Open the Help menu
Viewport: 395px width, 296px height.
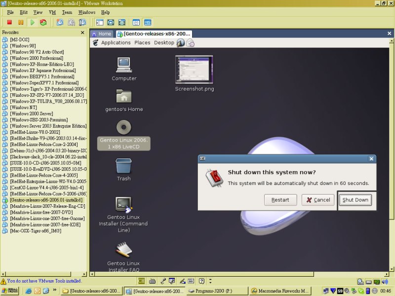(106, 12)
